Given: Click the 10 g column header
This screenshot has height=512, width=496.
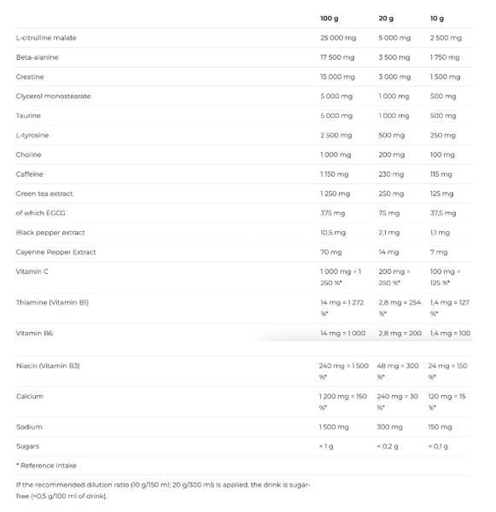Looking at the screenshot, I should click(x=437, y=19).
